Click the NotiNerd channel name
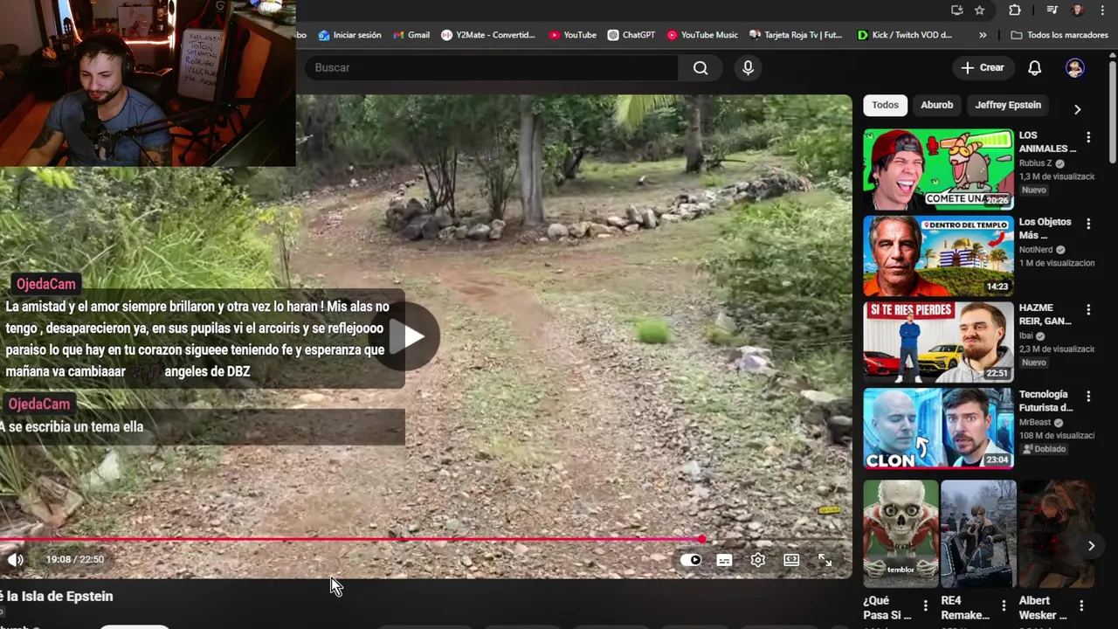 click(x=1036, y=250)
